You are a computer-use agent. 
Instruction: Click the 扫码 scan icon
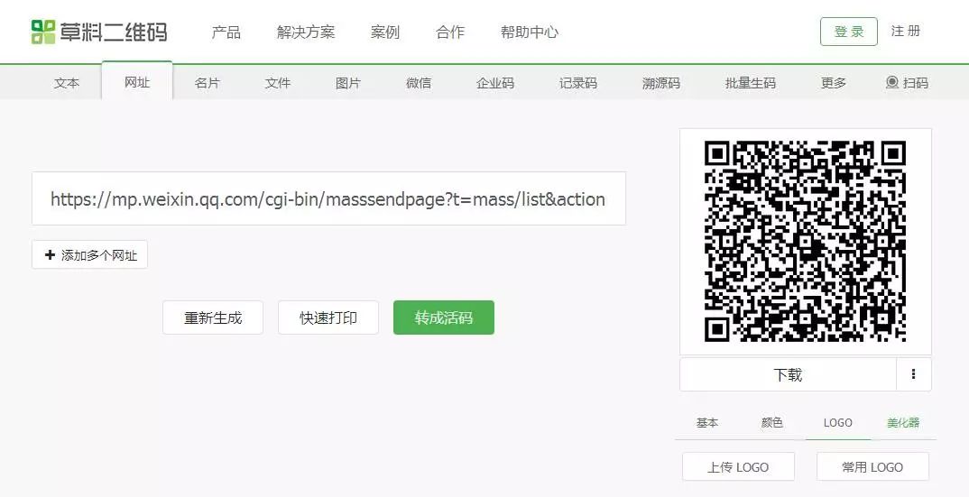(x=891, y=82)
